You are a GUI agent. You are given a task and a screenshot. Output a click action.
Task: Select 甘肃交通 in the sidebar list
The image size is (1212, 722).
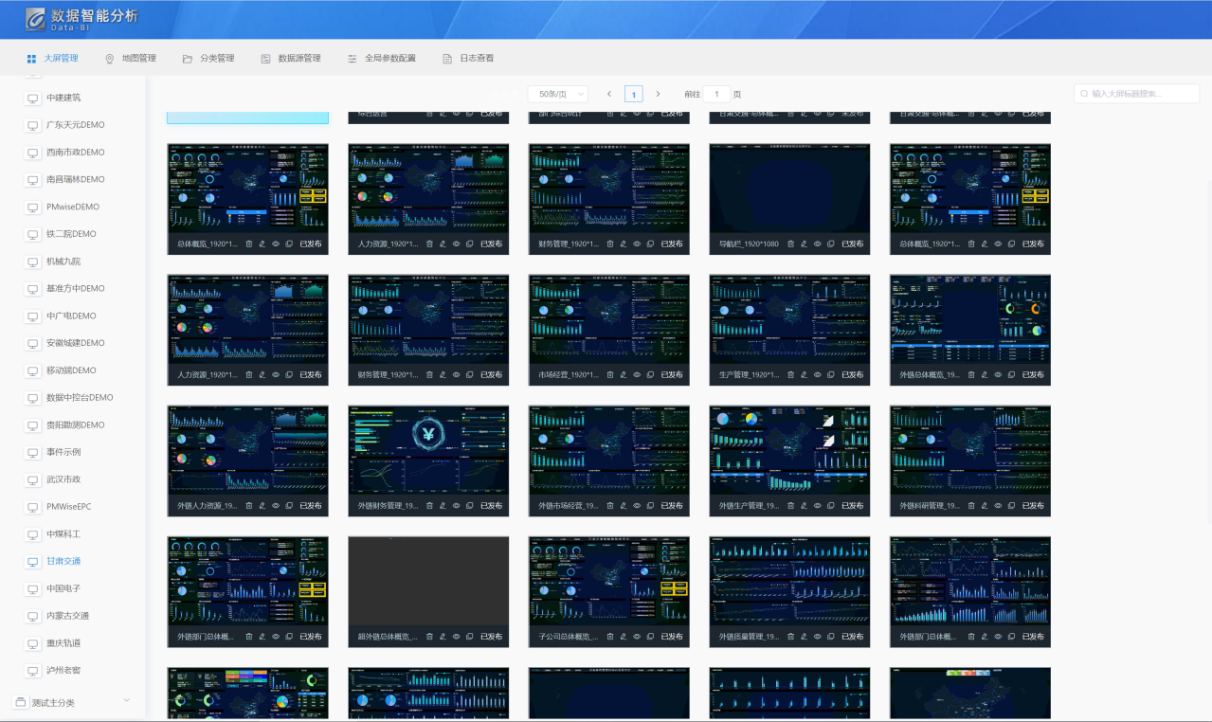pyautogui.click(x=63, y=561)
